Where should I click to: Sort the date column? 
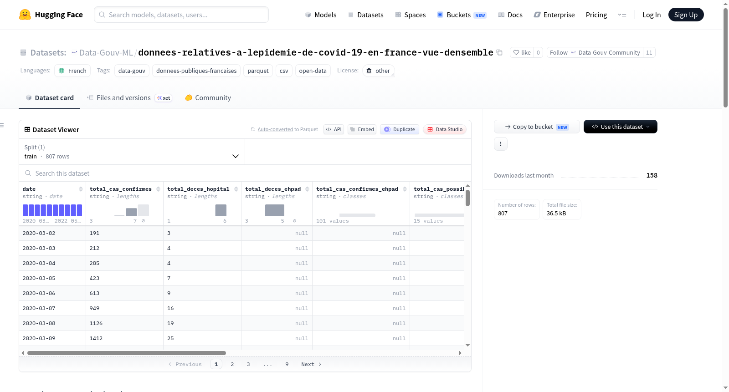tap(81, 189)
